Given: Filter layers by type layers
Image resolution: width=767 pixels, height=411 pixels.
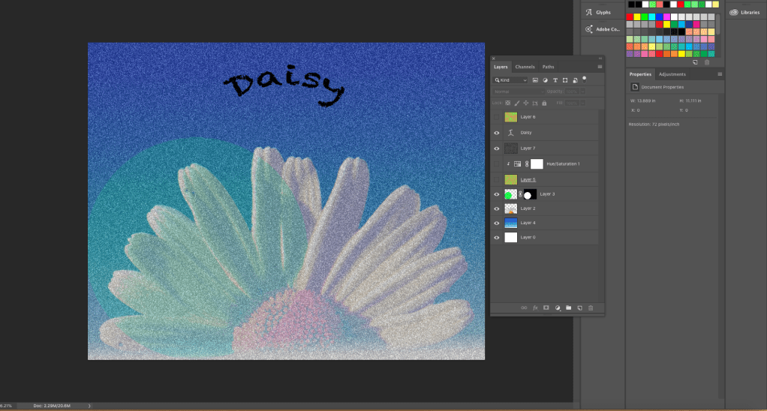Looking at the screenshot, I should point(555,79).
